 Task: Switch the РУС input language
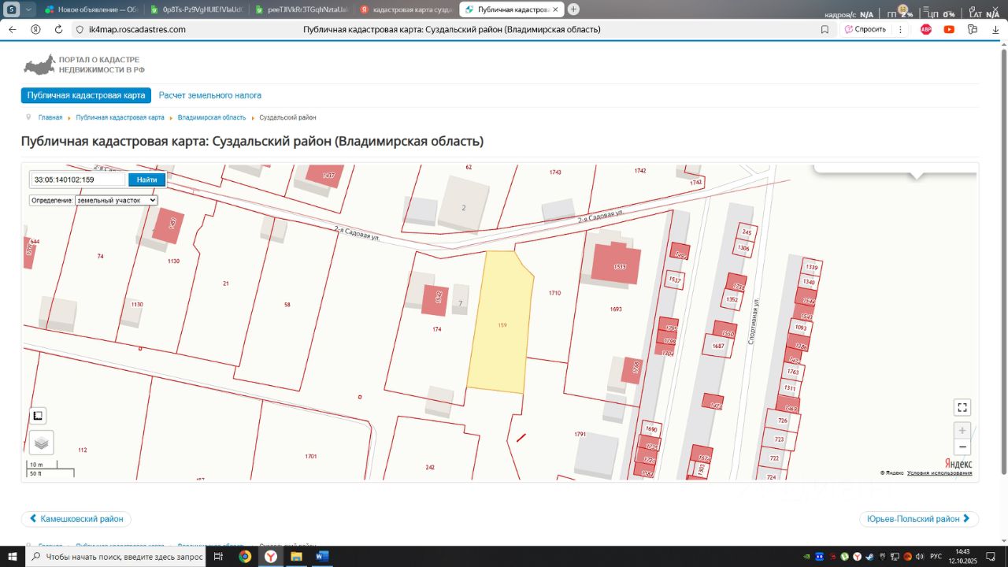coord(936,557)
